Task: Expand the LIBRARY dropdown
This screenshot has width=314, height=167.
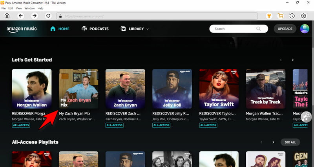Action: [135, 29]
